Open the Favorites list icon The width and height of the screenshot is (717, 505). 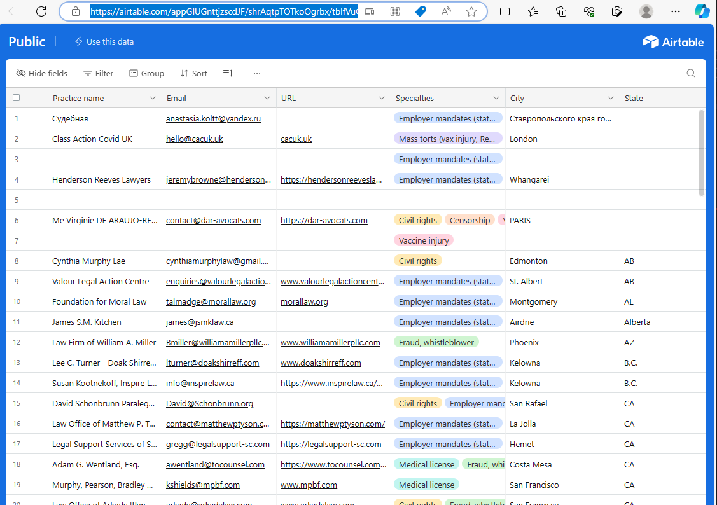pos(533,11)
